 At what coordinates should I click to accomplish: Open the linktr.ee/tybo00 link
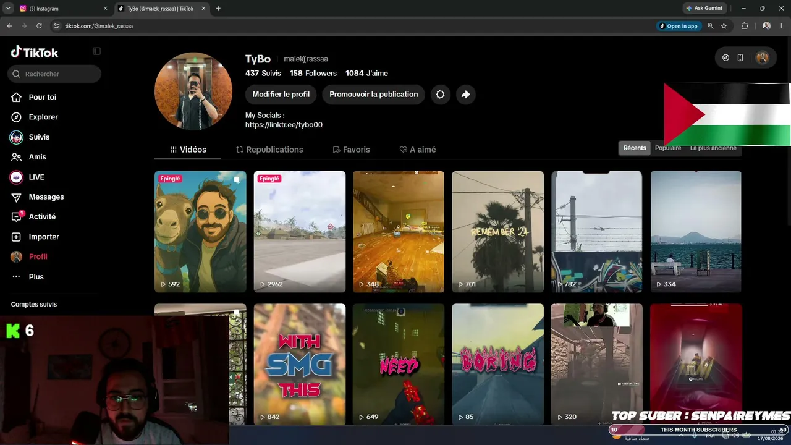(x=284, y=125)
